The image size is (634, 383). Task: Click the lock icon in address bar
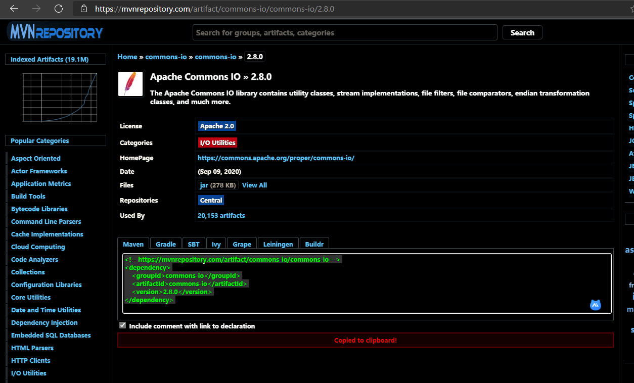coord(84,9)
